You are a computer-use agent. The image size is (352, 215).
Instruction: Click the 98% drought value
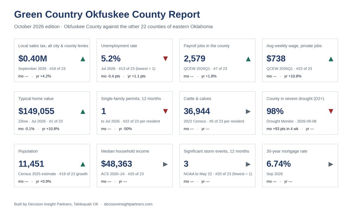click(x=275, y=111)
